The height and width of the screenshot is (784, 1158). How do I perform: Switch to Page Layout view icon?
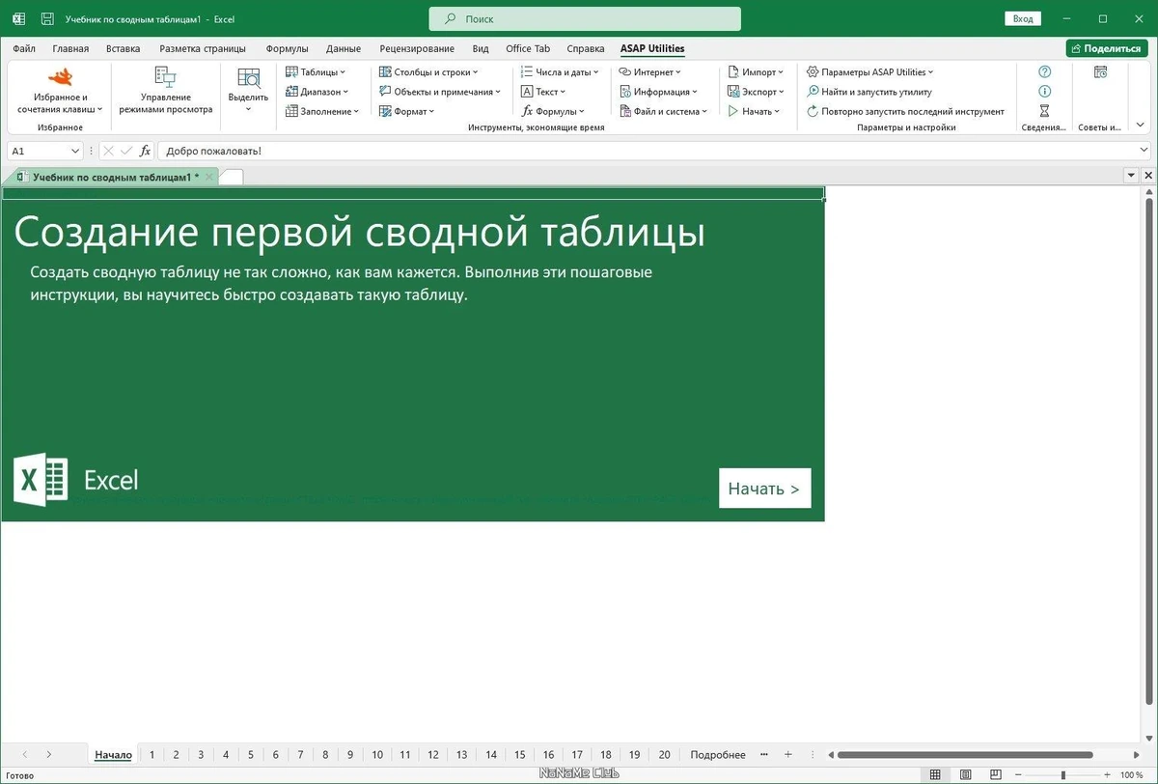pyautogui.click(x=966, y=775)
